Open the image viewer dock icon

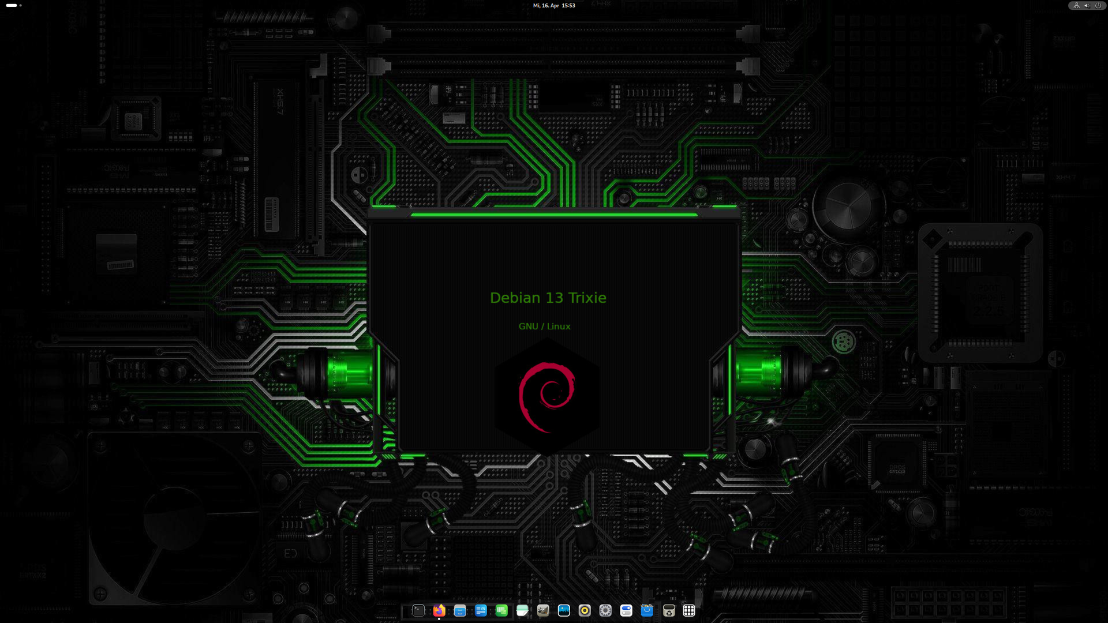(x=564, y=610)
